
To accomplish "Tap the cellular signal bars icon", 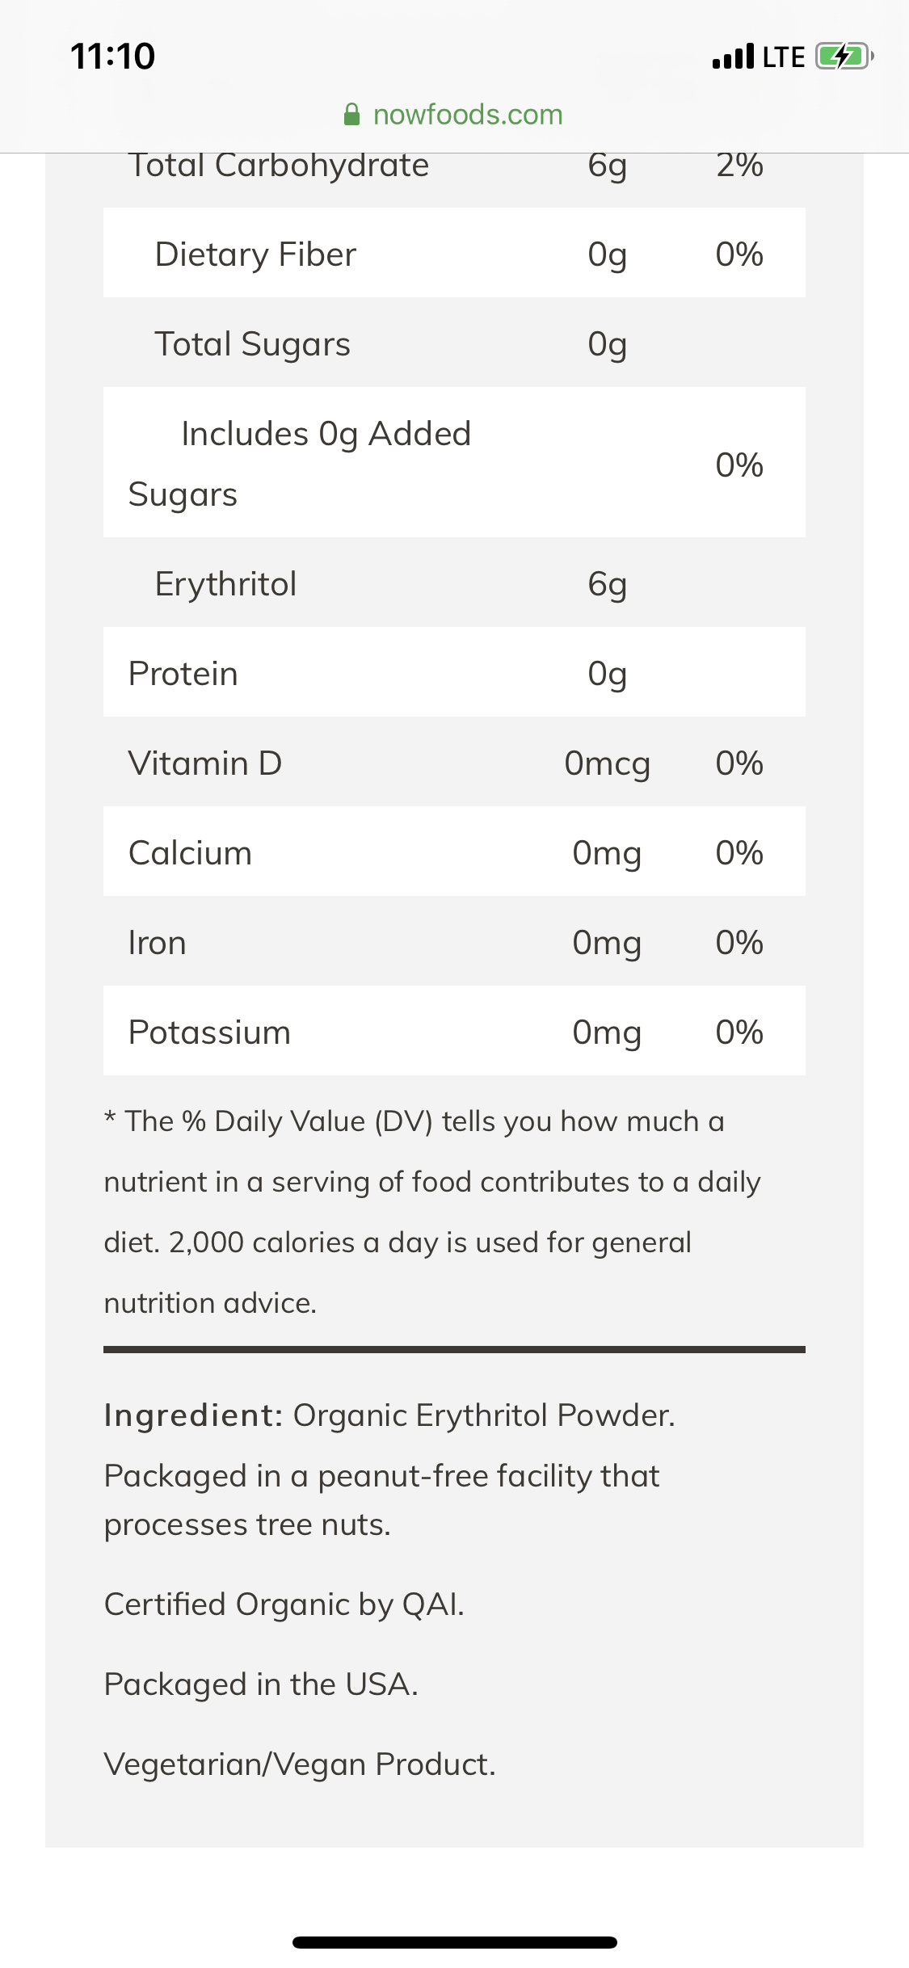I will tap(733, 57).
